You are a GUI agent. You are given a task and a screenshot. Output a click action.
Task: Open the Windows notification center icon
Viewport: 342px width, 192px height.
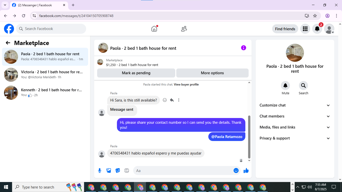(x=334, y=187)
